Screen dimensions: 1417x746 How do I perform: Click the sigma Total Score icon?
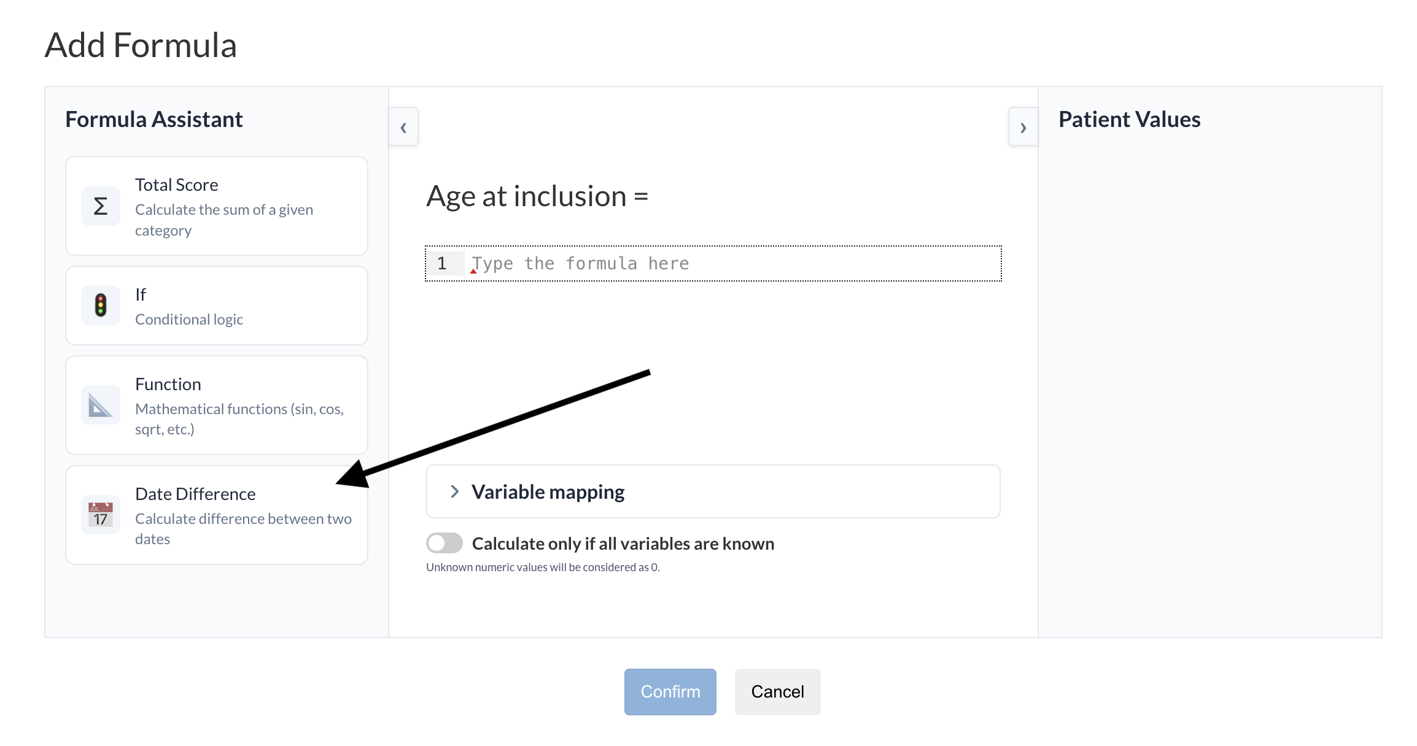[x=101, y=206]
